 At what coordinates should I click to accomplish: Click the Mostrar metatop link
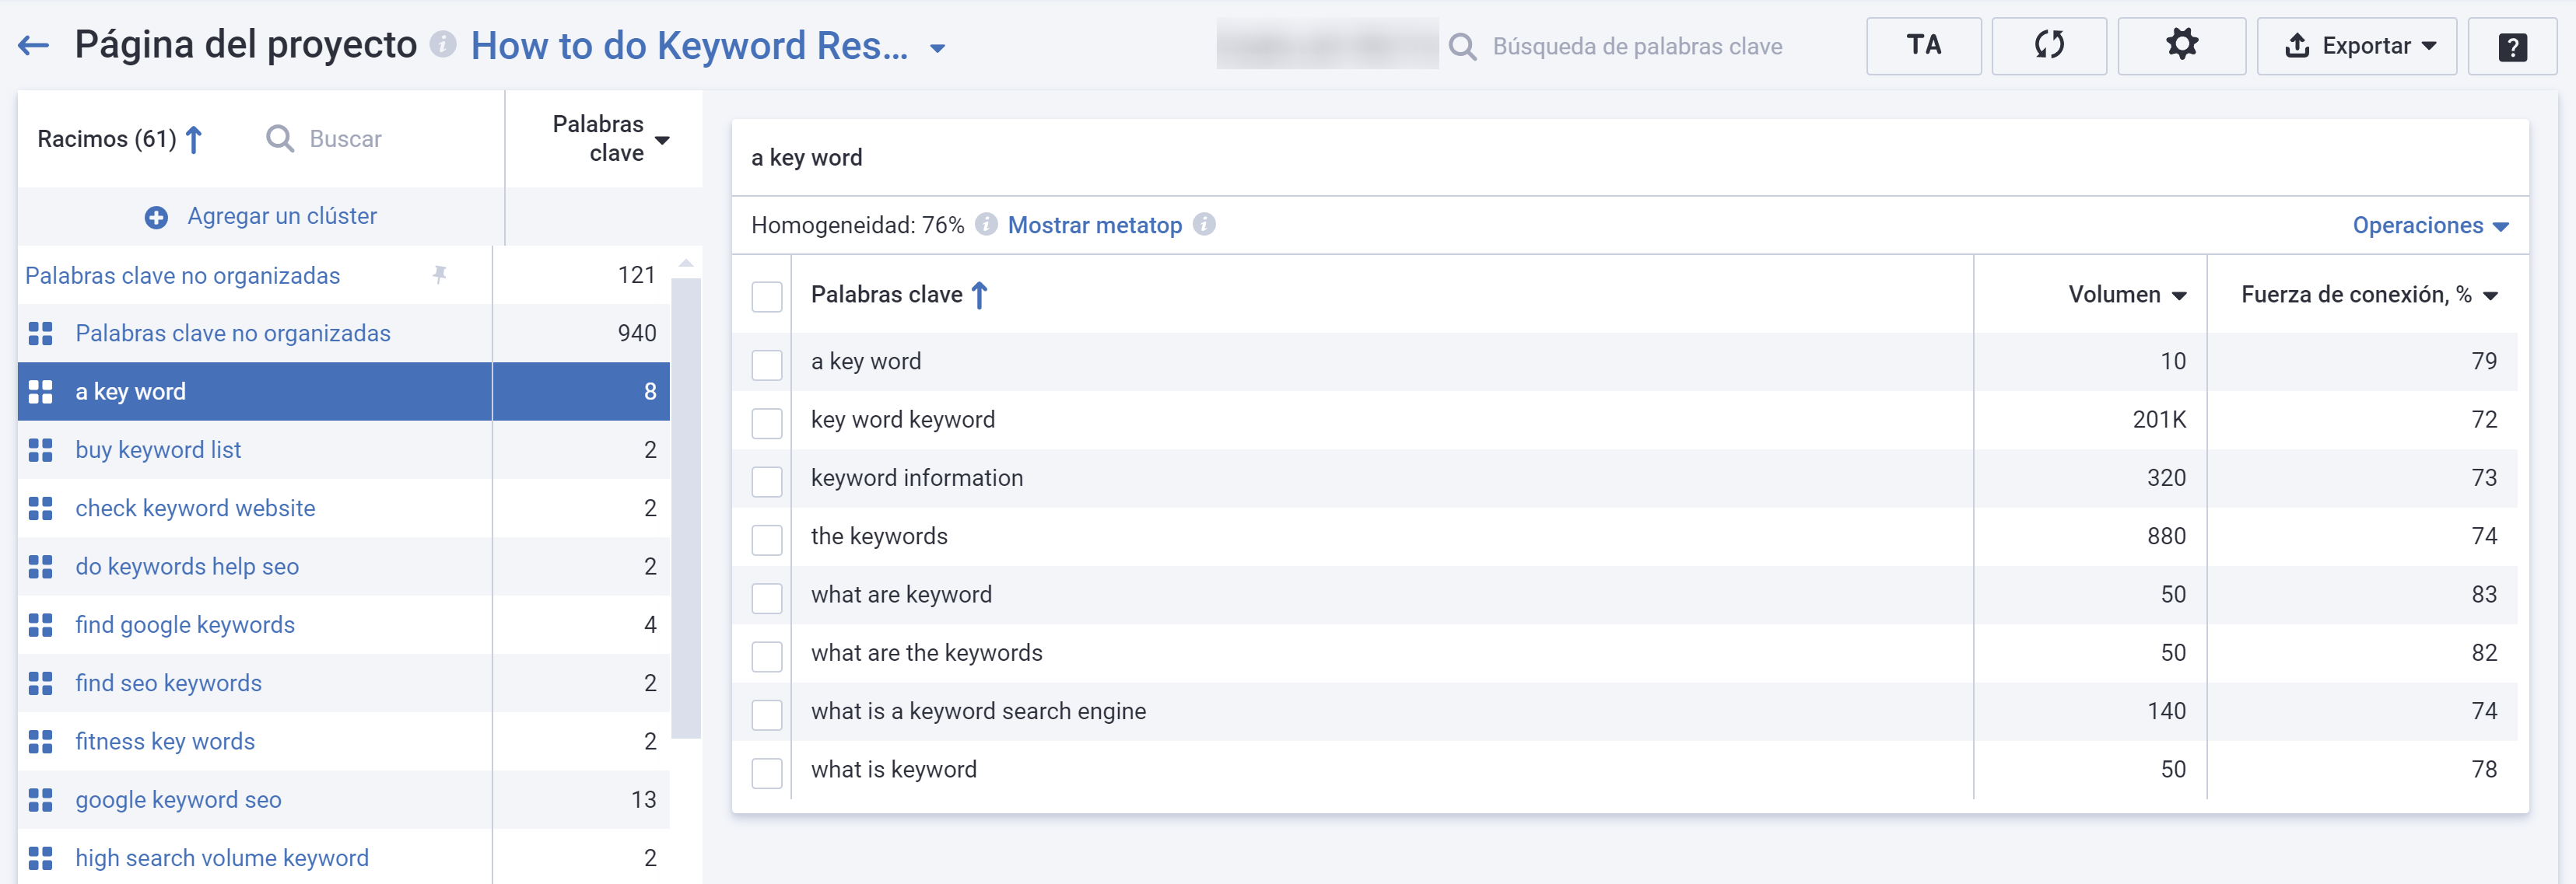(1094, 225)
